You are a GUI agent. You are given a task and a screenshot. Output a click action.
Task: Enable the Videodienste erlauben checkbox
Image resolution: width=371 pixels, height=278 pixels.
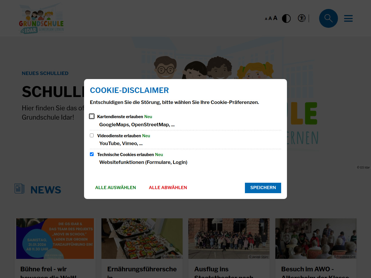(92, 136)
